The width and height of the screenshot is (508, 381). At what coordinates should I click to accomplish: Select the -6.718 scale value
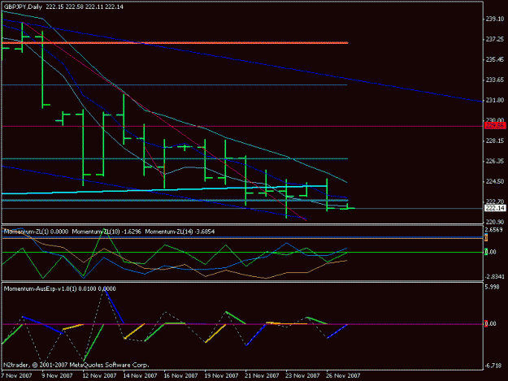tap(493, 366)
